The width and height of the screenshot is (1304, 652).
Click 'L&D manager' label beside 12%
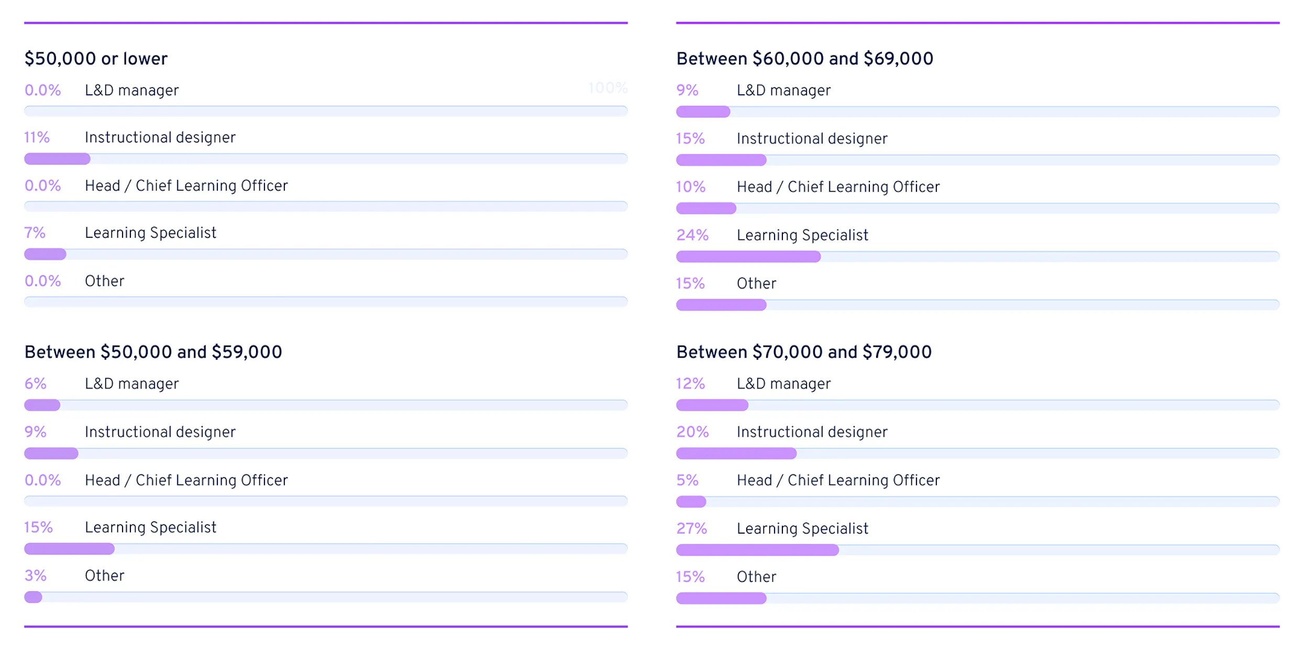point(783,384)
